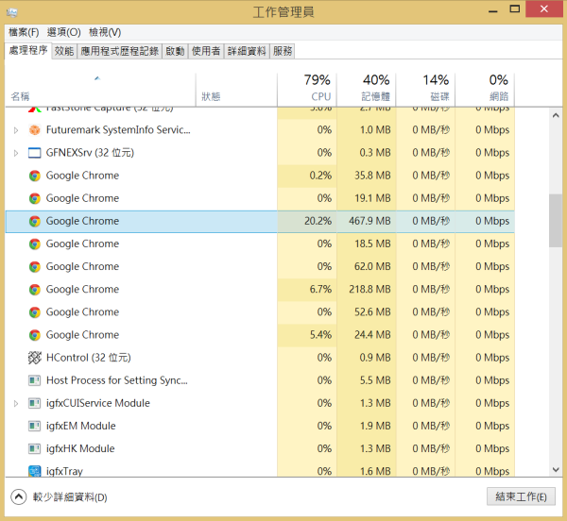Click the 5.4% CPU value

tap(320, 335)
